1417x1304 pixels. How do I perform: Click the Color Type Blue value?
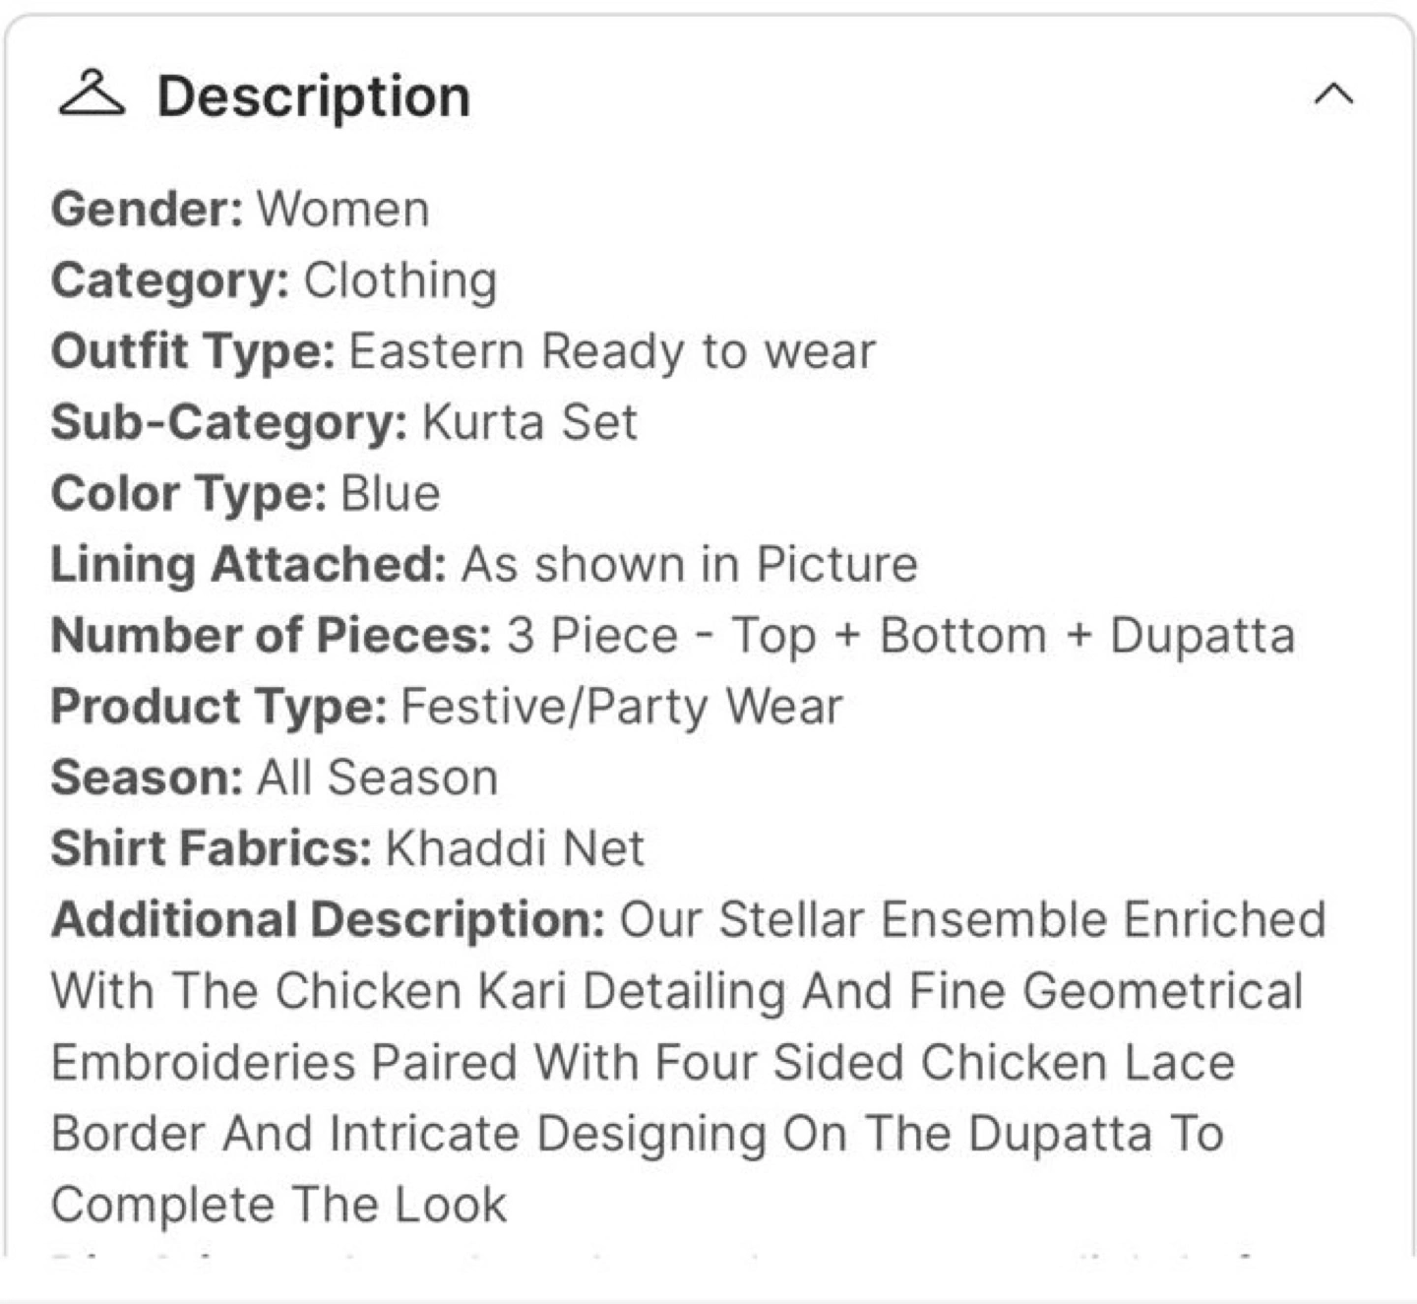(390, 493)
